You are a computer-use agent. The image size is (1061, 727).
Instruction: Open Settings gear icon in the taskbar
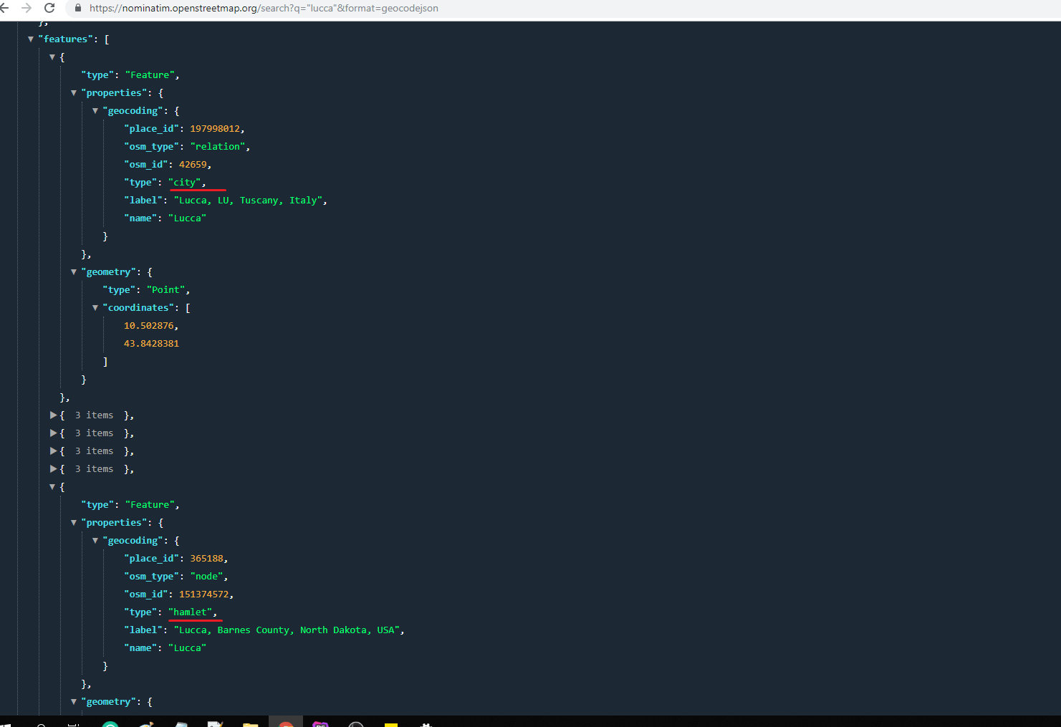point(426,724)
